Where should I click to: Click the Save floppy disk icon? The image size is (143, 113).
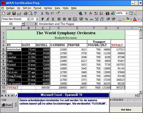click(14, 13)
